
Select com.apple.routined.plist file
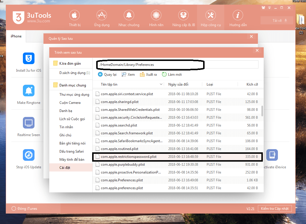click(x=177, y=149)
